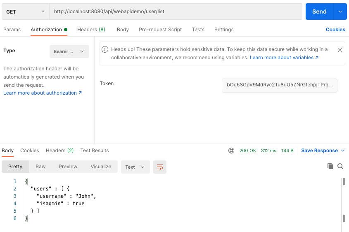Click the Token input field
The image size is (349, 232).
pyautogui.click(x=279, y=85)
